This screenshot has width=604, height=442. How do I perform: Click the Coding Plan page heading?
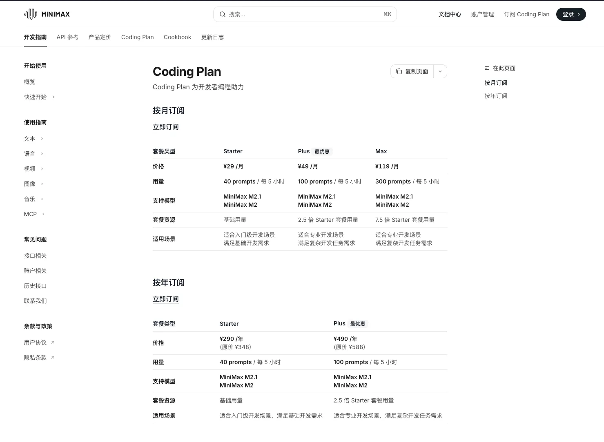tap(187, 71)
